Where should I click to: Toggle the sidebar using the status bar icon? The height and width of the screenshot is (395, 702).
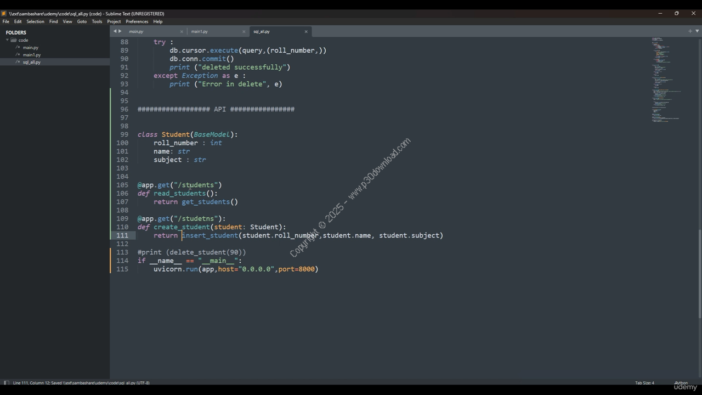7,383
